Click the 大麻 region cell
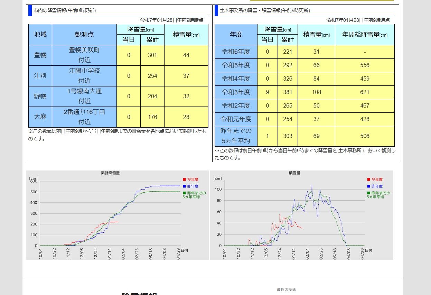The width and height of the screenshot is (431, 295). click(x=40, y=117)
